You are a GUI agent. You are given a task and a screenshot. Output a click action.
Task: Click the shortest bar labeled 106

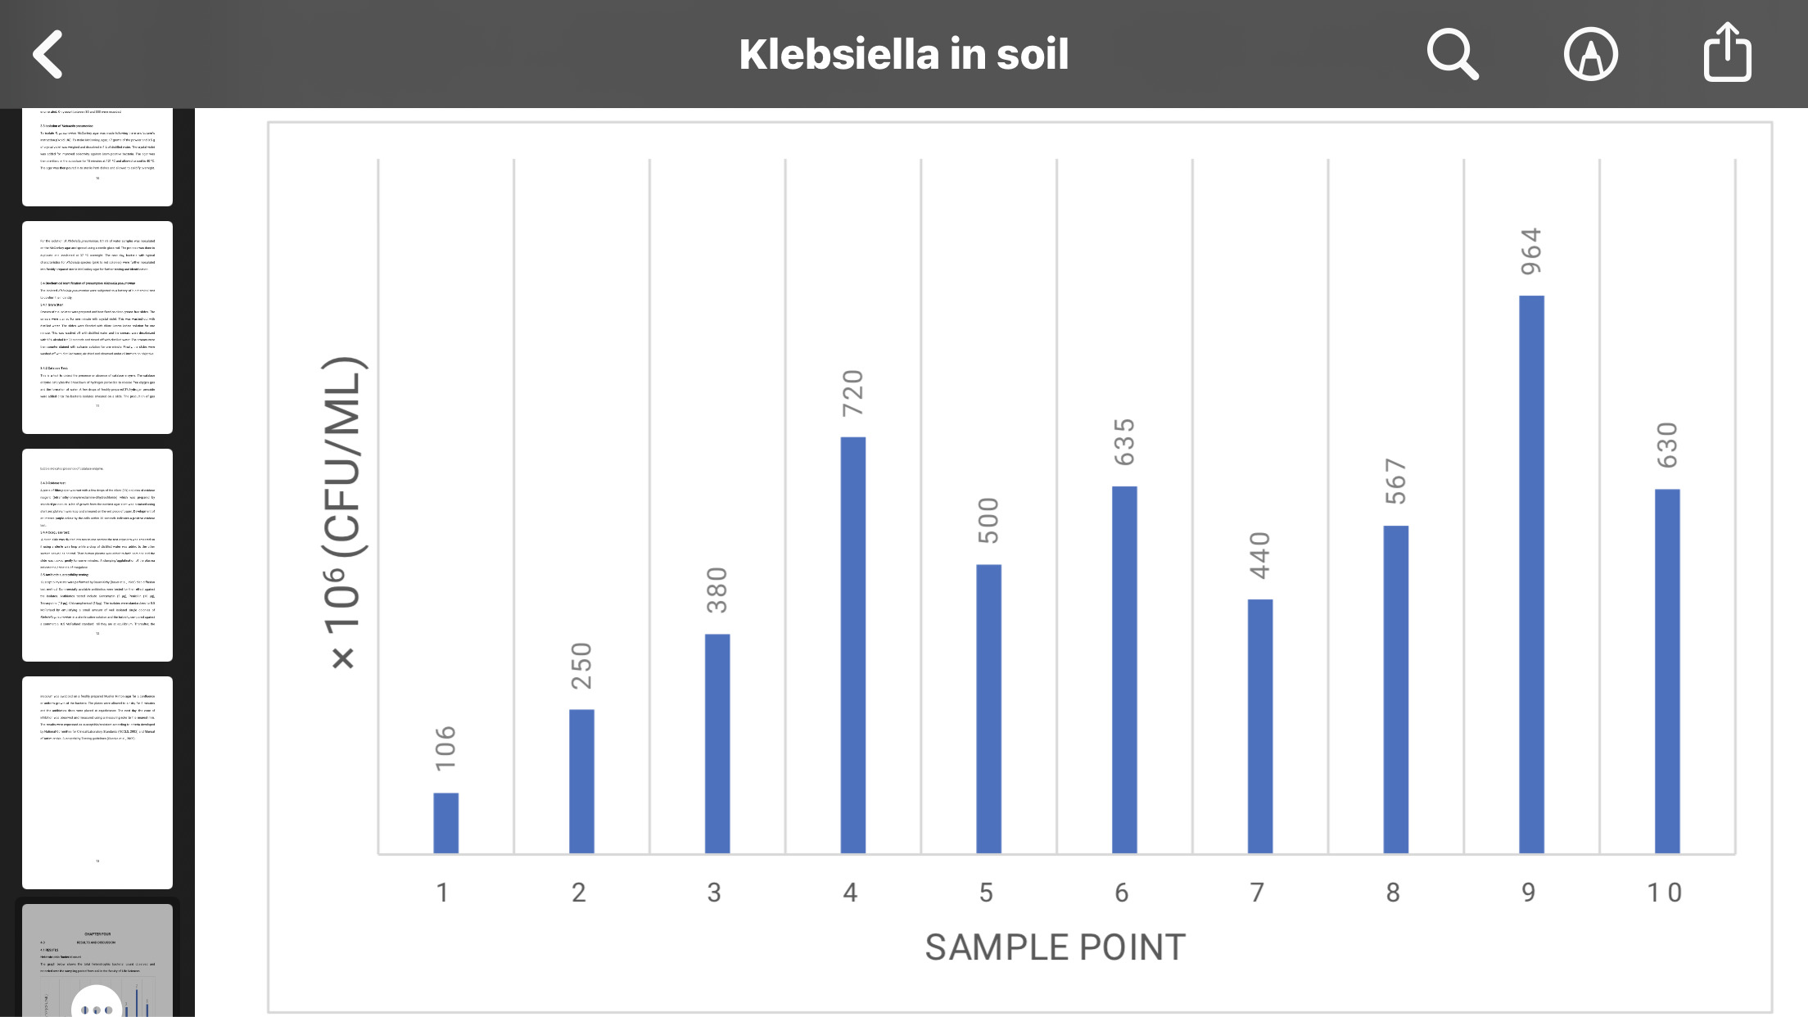click(x=445, y=823)
